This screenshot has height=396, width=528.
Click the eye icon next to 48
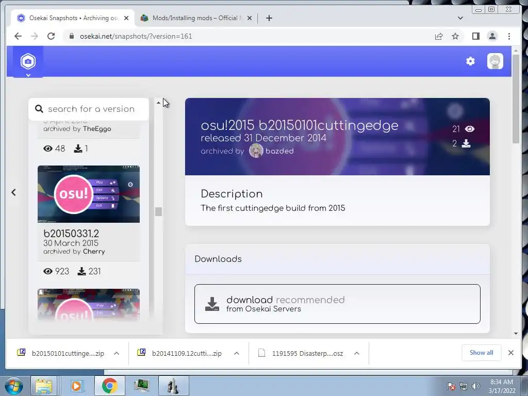pos(48,148)
